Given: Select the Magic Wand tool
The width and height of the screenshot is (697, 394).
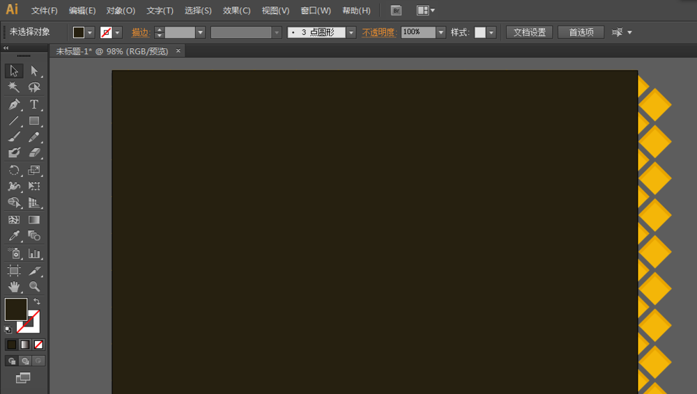Looking at the screenshot, I should 14,87.
